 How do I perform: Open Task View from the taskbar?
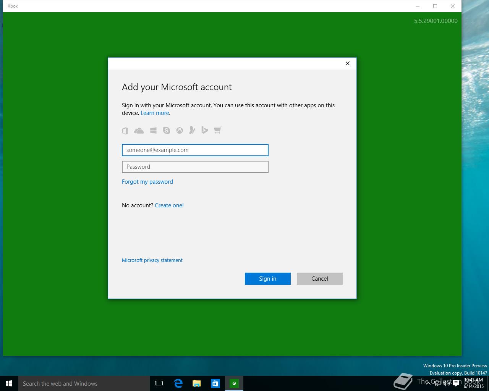pyautogui.click(x=159, y=383)
